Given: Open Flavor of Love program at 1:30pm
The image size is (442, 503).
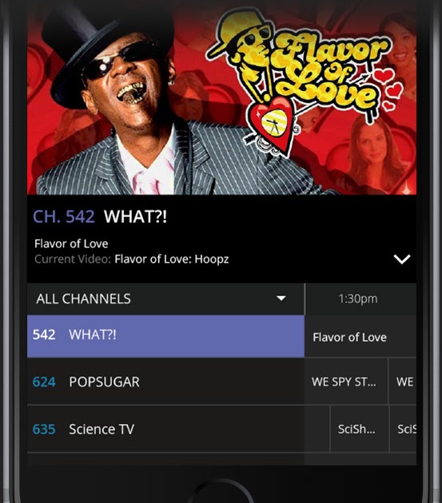Looking at the screenshot, I should [x=360, y=337].
